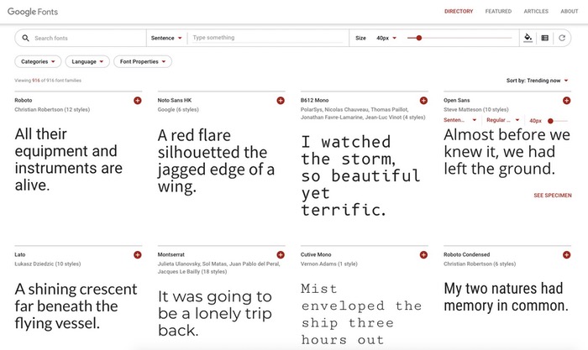Image resolution: width=588 pixels, height=350 pixels.
Task: Click Open Sans font name
Action: (x=456, y=101)
